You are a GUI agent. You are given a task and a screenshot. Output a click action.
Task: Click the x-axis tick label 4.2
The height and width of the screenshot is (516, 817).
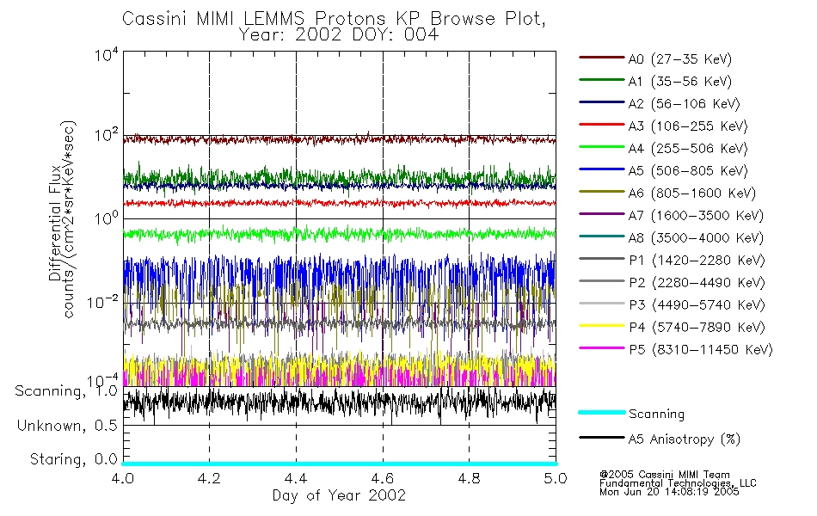tap(210, 478)
